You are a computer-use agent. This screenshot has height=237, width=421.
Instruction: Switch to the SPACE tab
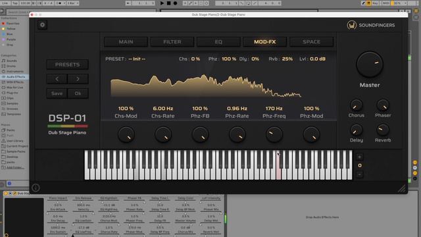311,42
